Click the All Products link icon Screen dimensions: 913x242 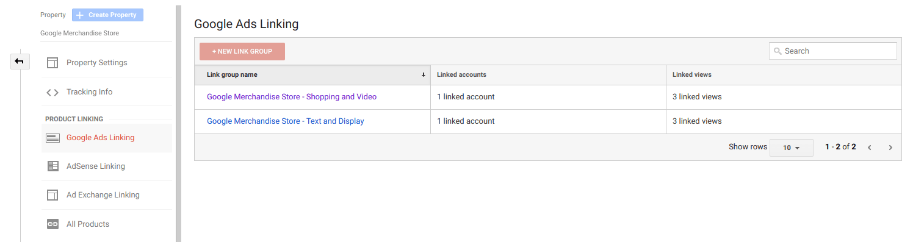click(52, 224)
